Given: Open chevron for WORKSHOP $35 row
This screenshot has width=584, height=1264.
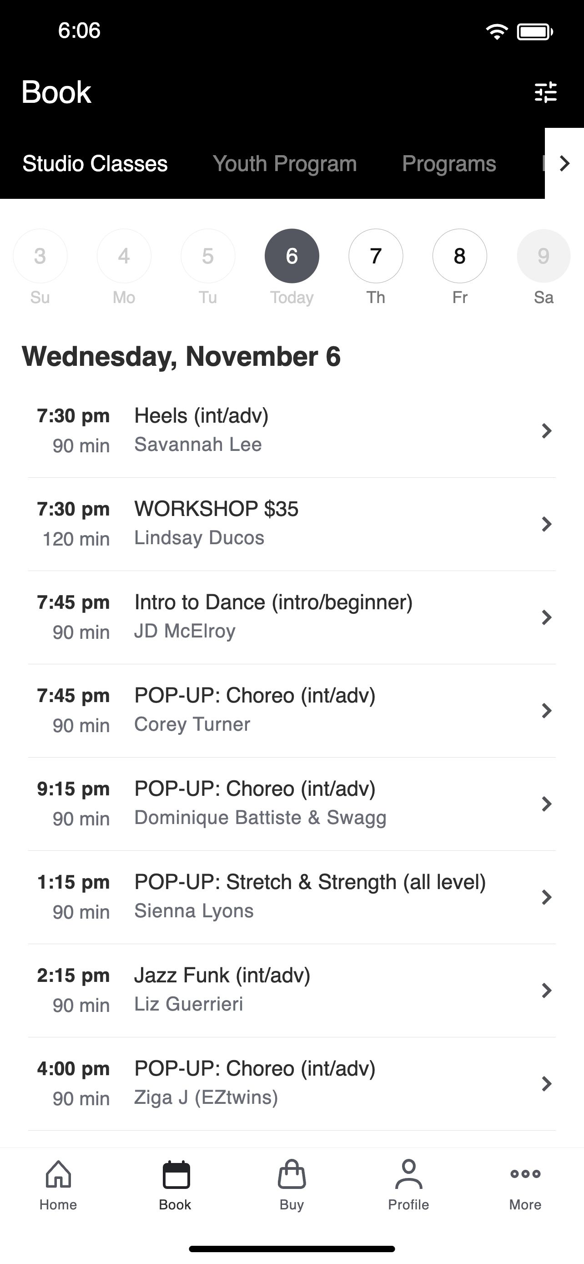Looking at the screenshot, I should tap(546, 524).
